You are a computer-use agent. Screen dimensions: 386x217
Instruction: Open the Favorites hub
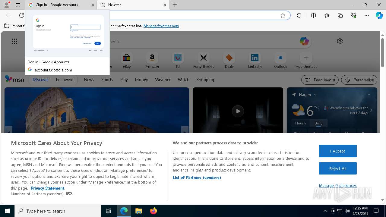(x=327, y=15)
